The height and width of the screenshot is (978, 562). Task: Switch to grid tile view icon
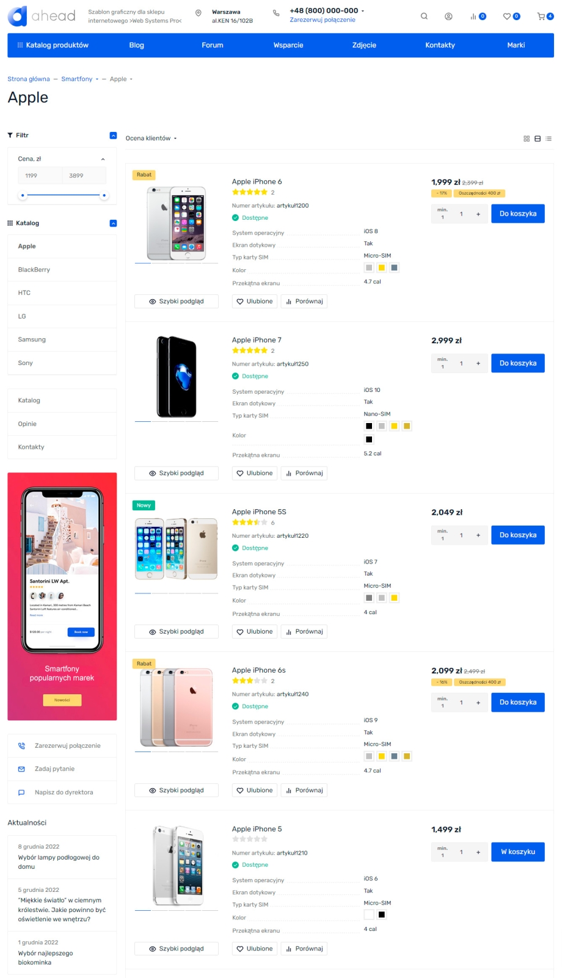tap(527, 139)
